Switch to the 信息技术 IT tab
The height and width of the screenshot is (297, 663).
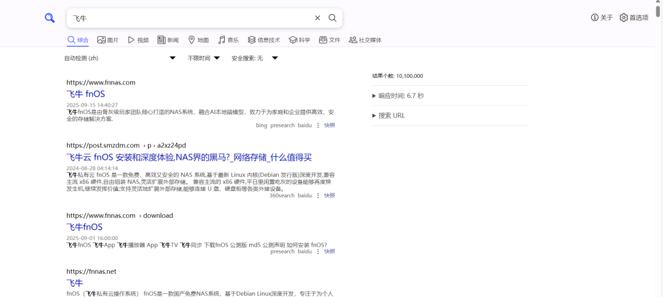(264, 40)
